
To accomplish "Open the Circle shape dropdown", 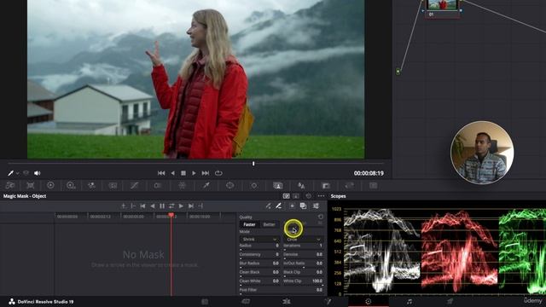I will (303, 240).
